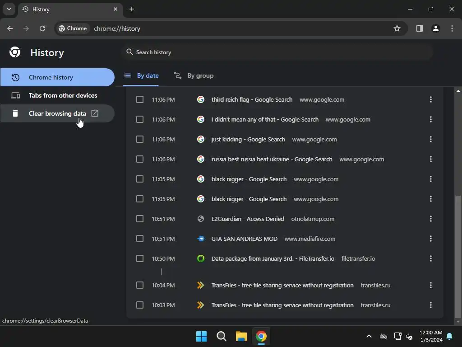Close the History tab

coord(115,9)
